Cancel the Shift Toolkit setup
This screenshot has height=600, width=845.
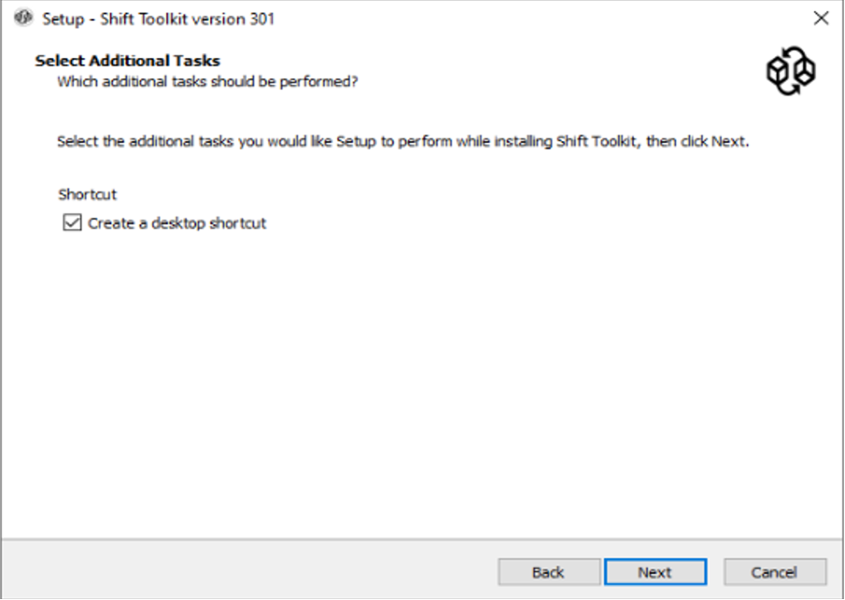pos(774,572)
